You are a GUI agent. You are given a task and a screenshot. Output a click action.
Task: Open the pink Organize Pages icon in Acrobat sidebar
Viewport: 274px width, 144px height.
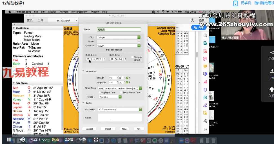[x=205, y=59]
